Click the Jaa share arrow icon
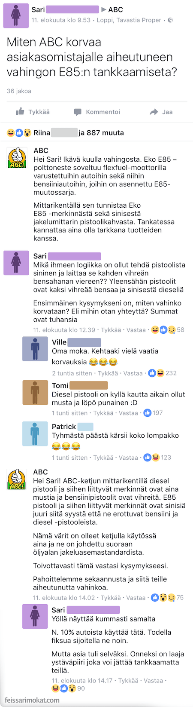The width and height of the screenshot is (193, 707). pyautogui.click(x=154, y=112)
